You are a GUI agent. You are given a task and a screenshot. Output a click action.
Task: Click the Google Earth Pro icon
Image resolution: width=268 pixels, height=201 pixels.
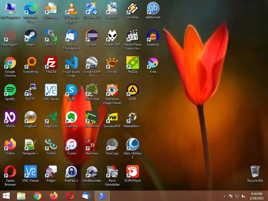coord(92,63)
